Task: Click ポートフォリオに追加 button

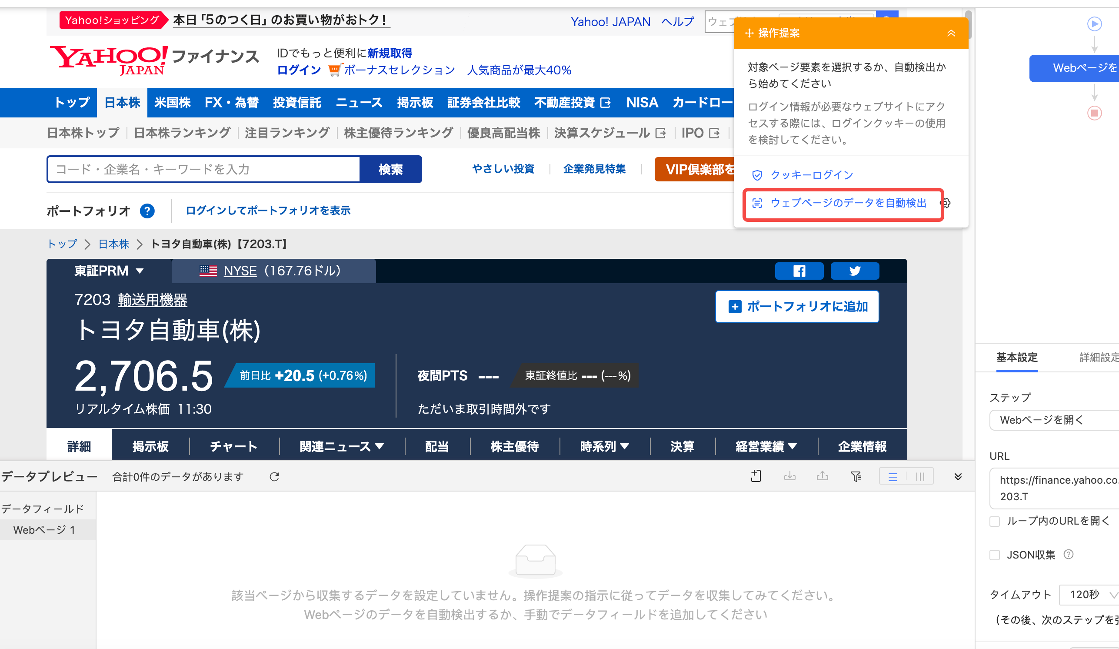Action: pyautogui.click(x=797, y=307)
